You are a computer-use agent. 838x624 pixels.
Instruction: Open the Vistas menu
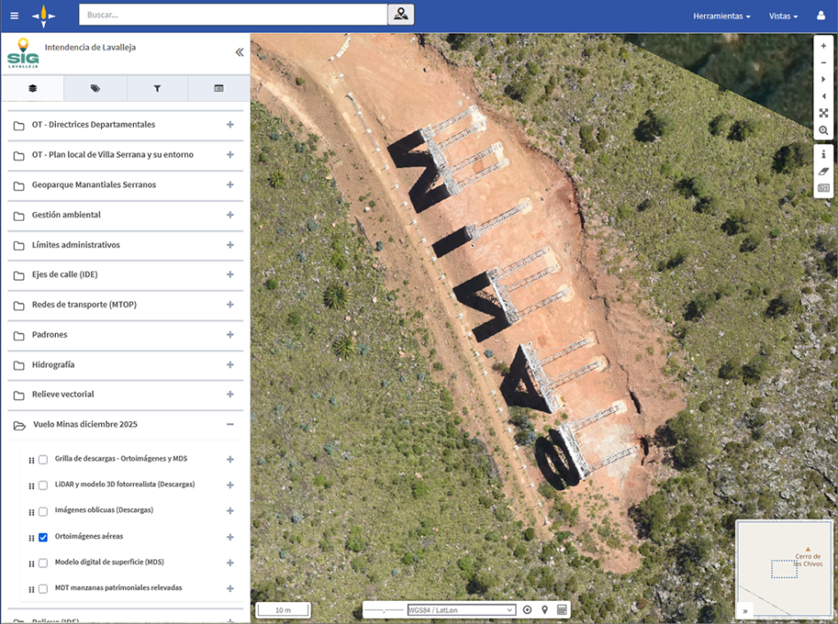tap(783, 16)
